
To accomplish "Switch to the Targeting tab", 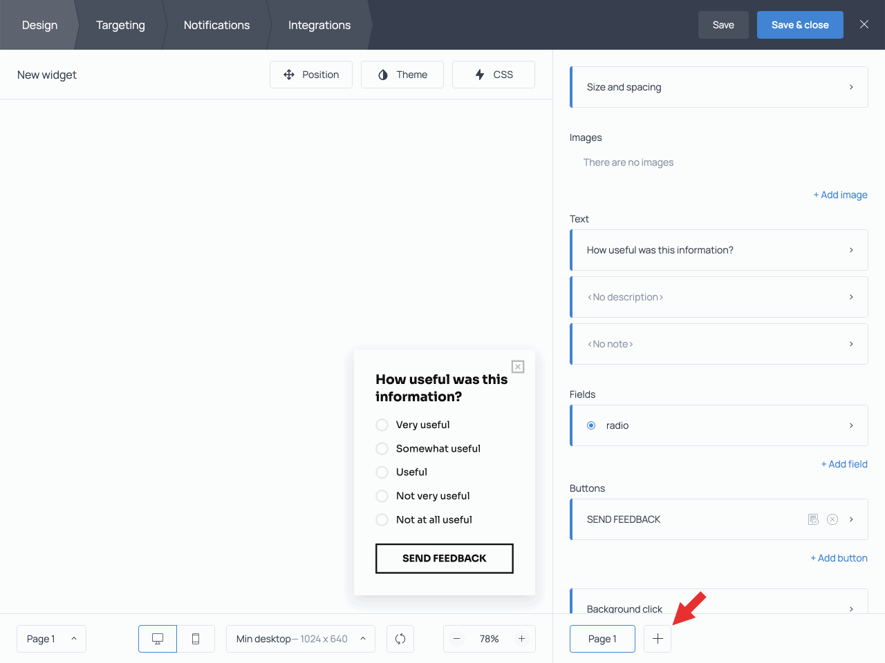I will coord(120,25).
